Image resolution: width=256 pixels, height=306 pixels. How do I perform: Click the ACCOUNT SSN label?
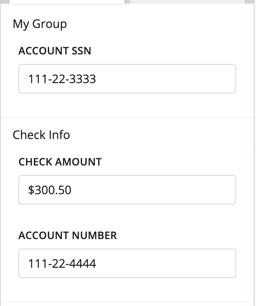55,51
